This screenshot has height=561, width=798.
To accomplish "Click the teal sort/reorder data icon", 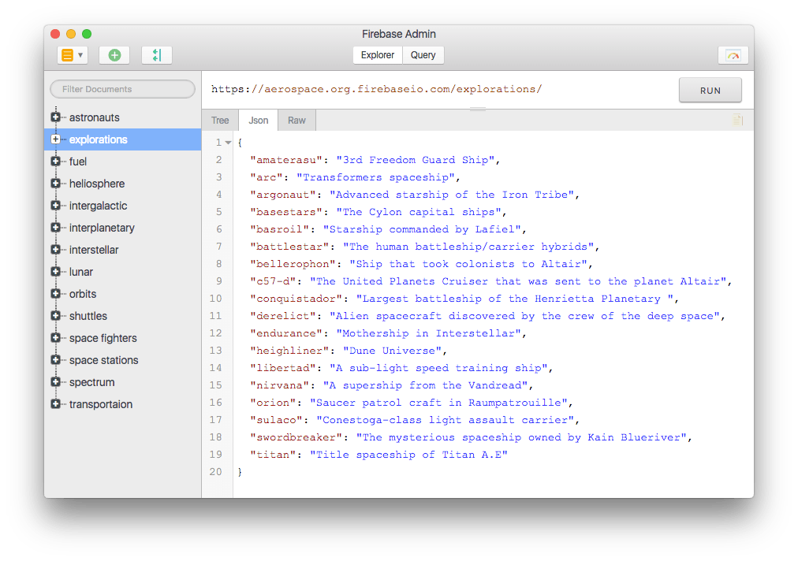I will tap(156, 54).
